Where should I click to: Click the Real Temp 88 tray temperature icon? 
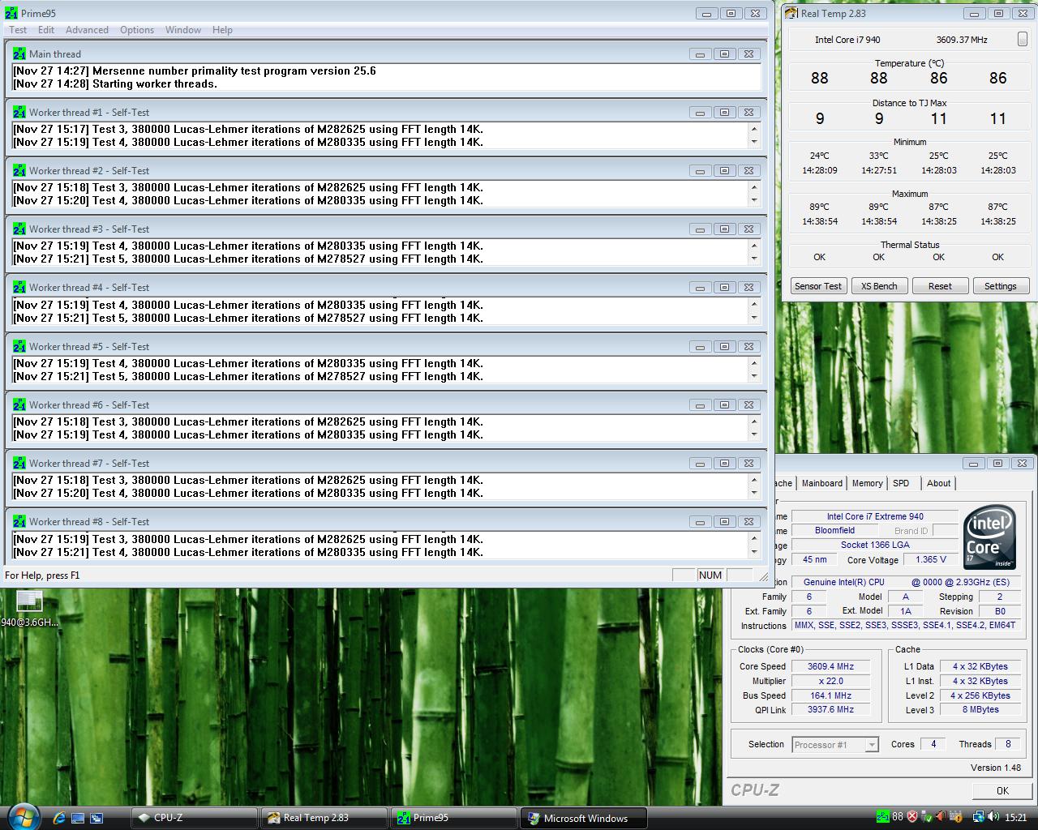pos(898,817)
